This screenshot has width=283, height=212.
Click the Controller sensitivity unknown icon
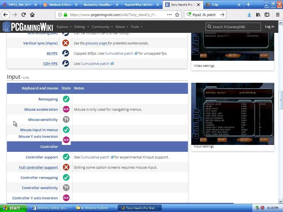[66, 188]
